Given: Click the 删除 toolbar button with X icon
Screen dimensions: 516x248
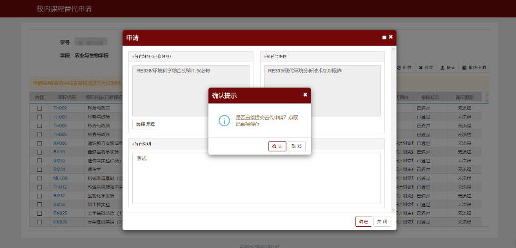Looking at the screenshot, I should (x=426, y=68).
